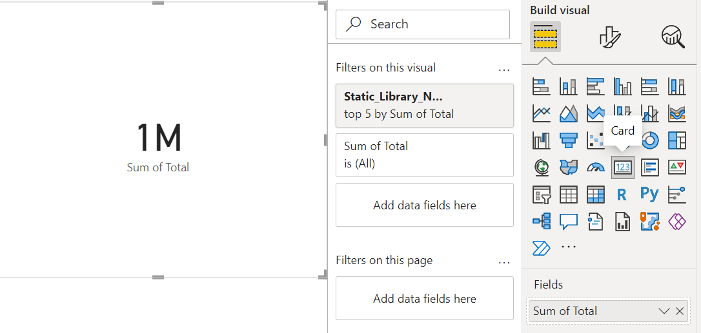Click the filter Search input box
The height and width of the screenshot is (333, 701).
click(x=423, y=24)
